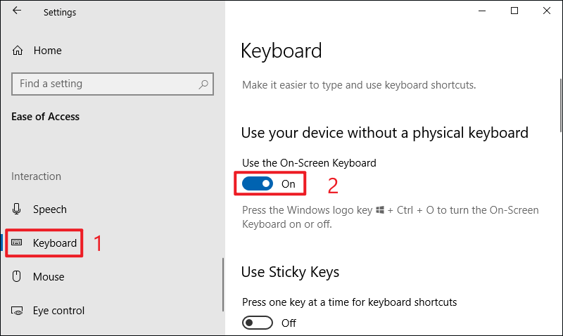Click the Keyboard icon in sidebar

pyautogui.click(x=16, y=243)
